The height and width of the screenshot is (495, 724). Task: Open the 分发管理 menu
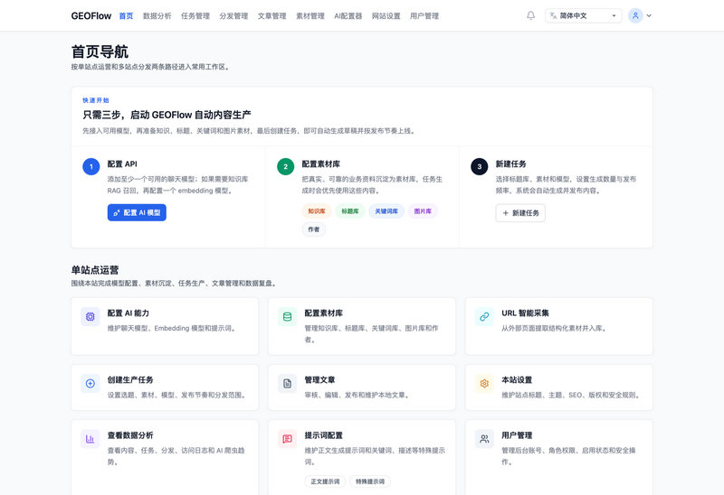[233, 15]
